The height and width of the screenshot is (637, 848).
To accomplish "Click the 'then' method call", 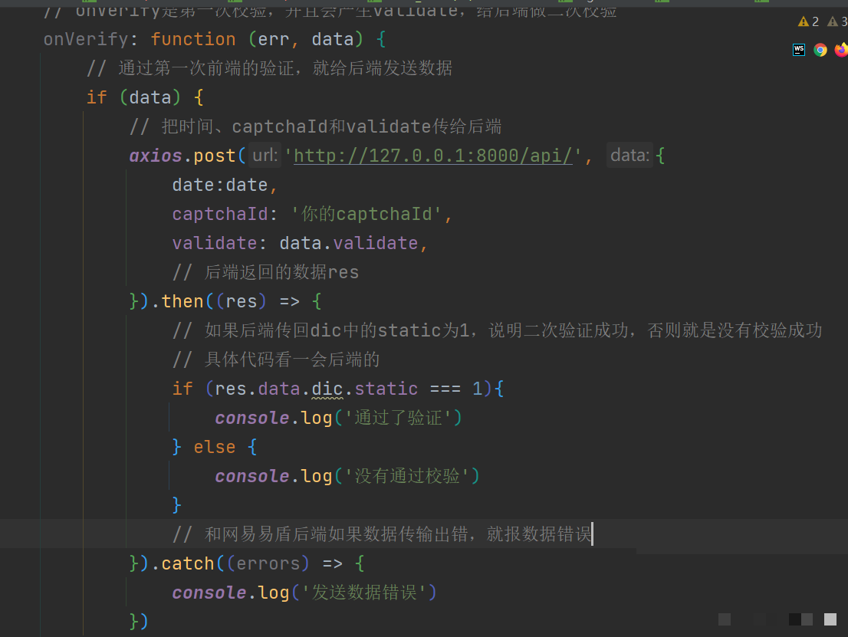I will (182, 301).
